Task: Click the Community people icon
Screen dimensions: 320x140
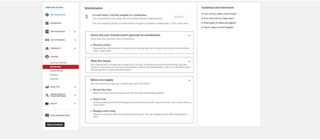Action: tap(47, 48)
